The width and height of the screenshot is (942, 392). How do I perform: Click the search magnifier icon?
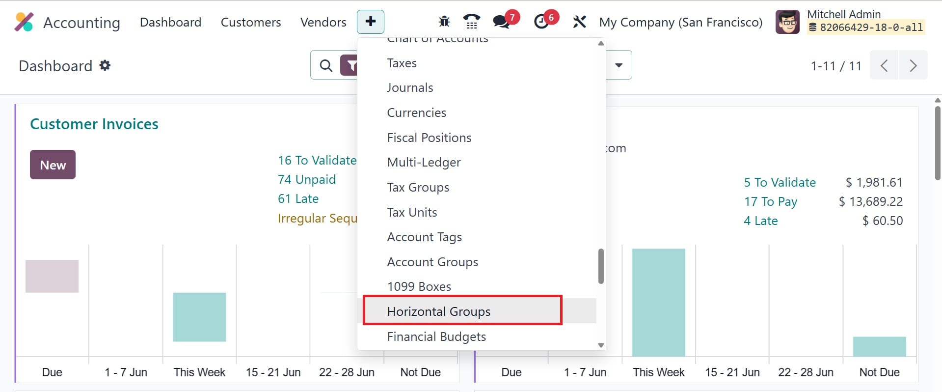pyautogui.click(x=326, y=65)
